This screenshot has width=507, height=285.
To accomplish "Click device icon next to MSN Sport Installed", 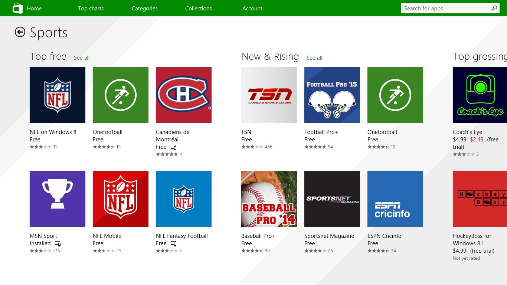I will pyautogui.click(x=58, y=244).
